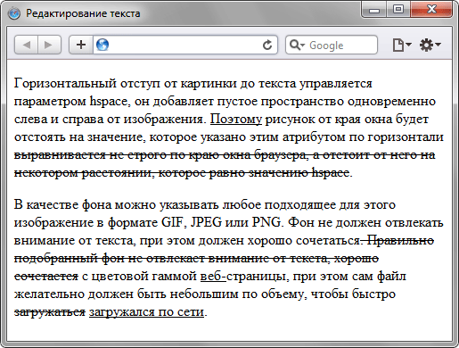The image size is (459, 348).
Task: Click the struck-through word "Правильно"
Action: [401, 240]
